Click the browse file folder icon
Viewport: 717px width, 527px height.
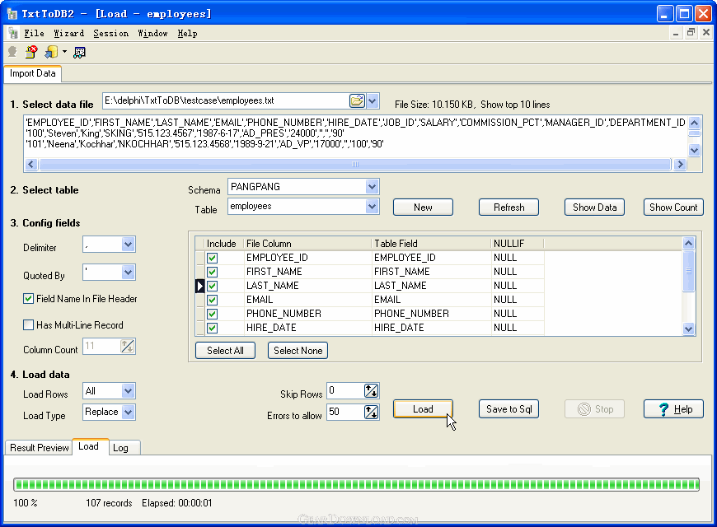point(357,100)
